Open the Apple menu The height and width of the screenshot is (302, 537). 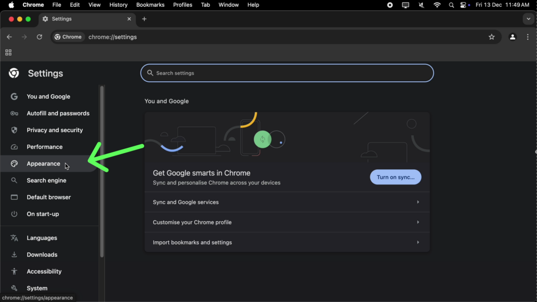[x=12, y=5]
